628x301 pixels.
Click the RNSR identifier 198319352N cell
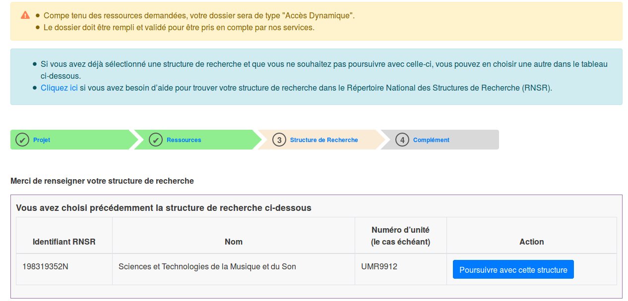[45, 267]
